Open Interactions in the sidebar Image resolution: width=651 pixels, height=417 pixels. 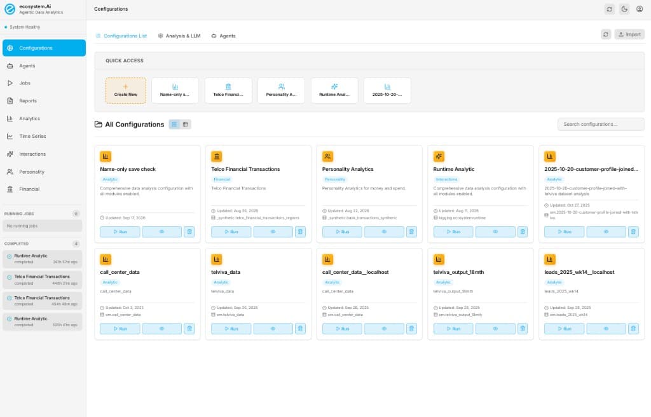click(x=44, y=154)
